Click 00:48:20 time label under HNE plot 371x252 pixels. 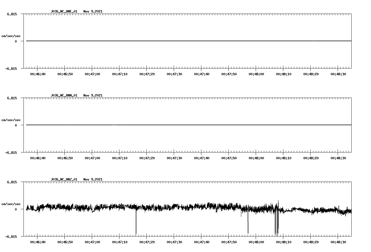tap(311, 74)
